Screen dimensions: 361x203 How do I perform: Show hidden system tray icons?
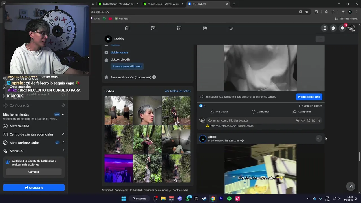(308, 198)
